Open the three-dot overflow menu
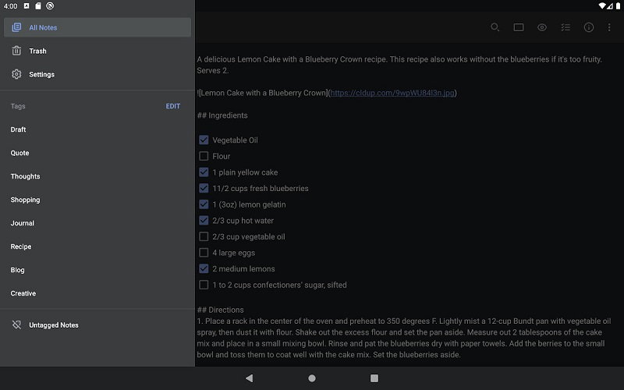The image size is (624, 390). tap(609, 27)
